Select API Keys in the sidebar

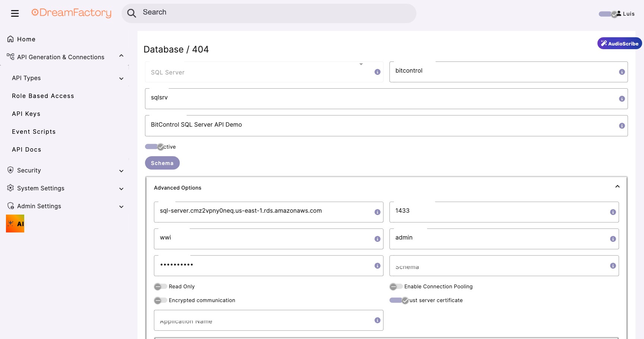tap(26, 114)
